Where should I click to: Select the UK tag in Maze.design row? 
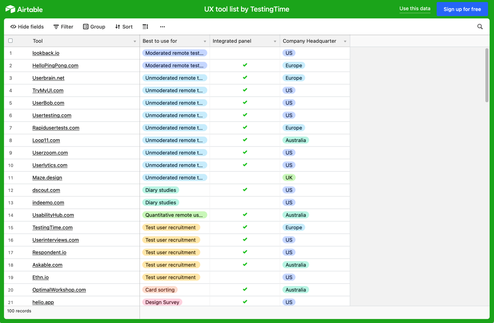289,178
